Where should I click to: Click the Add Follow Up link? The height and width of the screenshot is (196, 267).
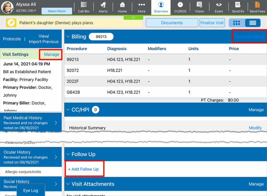pyautogui.click(x=83, y=169)
